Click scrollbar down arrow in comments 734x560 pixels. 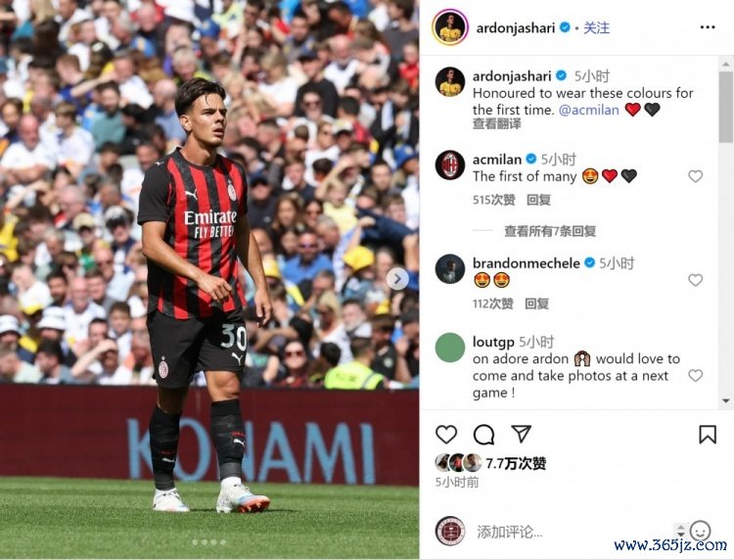[726, 400]
